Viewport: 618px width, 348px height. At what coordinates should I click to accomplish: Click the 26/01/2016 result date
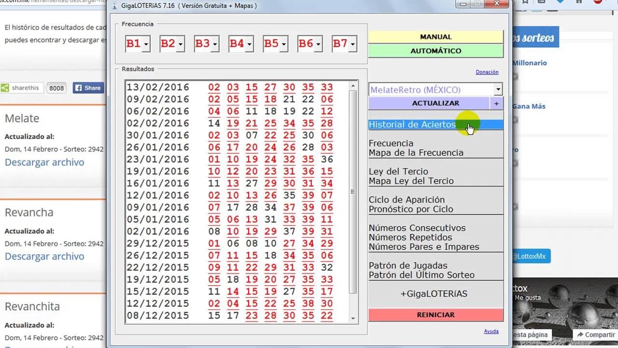pyautogui.click(x=158, y=147)
